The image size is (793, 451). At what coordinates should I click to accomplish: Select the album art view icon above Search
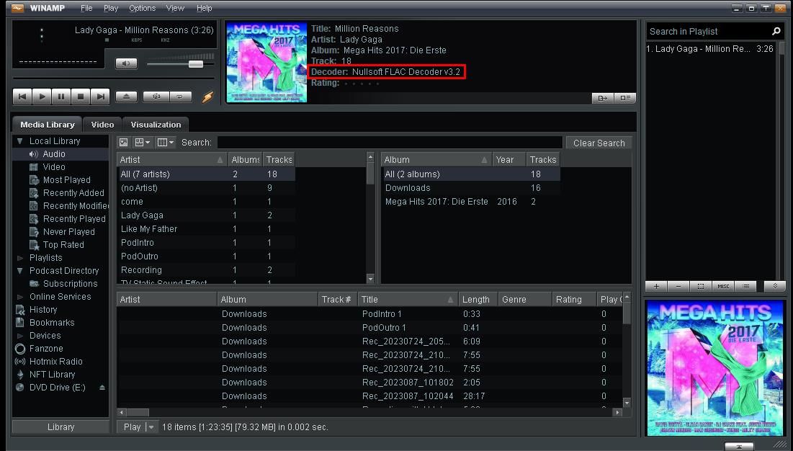coord(123,142)
